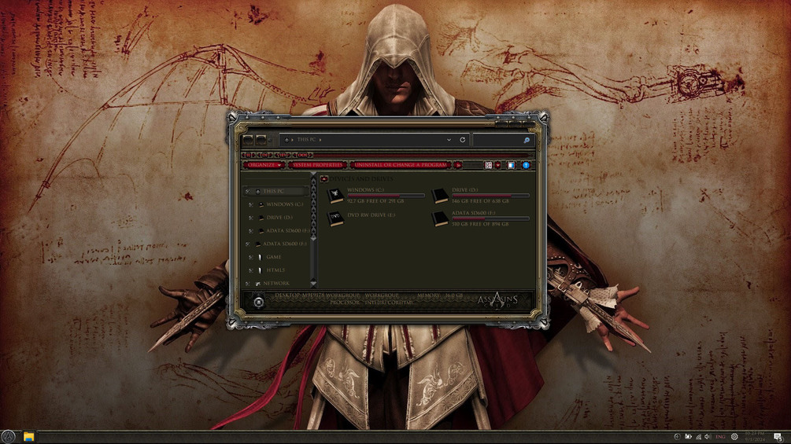The image size is (791, 444).
Task: Select Network in the navigation pane
Action: 276,284
